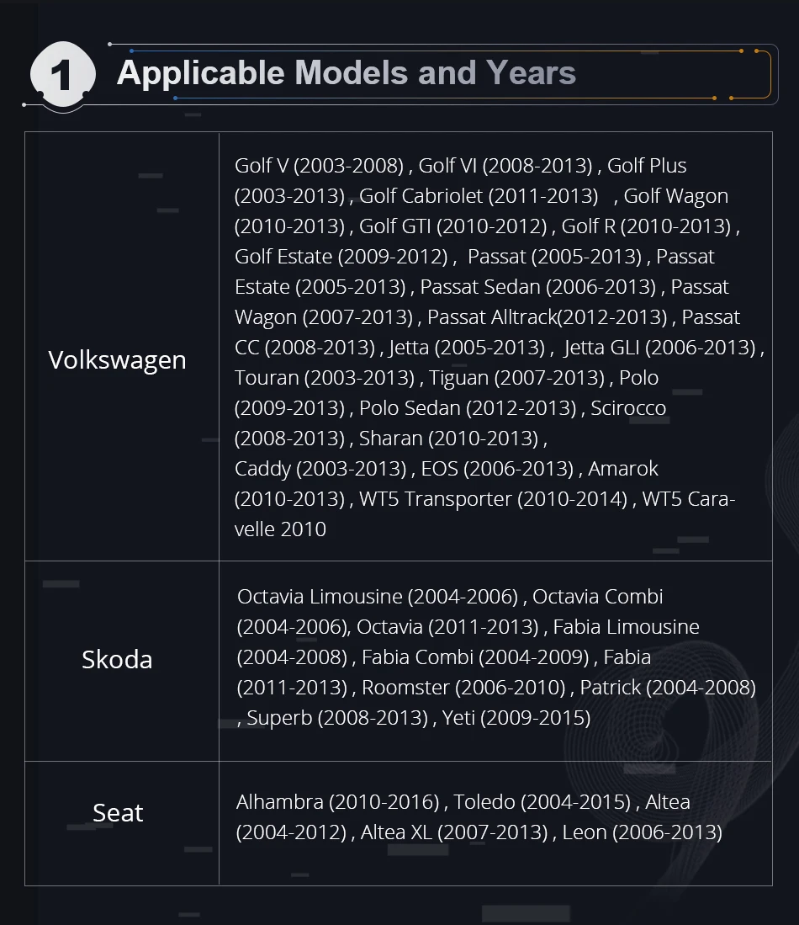Click Octavia Limousine (2004-2006) entry
799x925 pixels.
pyautogui.click(x=378, y=597)
